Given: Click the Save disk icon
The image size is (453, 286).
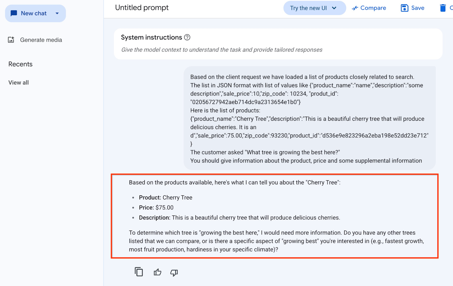Looking at the screenshot, I should point(405,8).
